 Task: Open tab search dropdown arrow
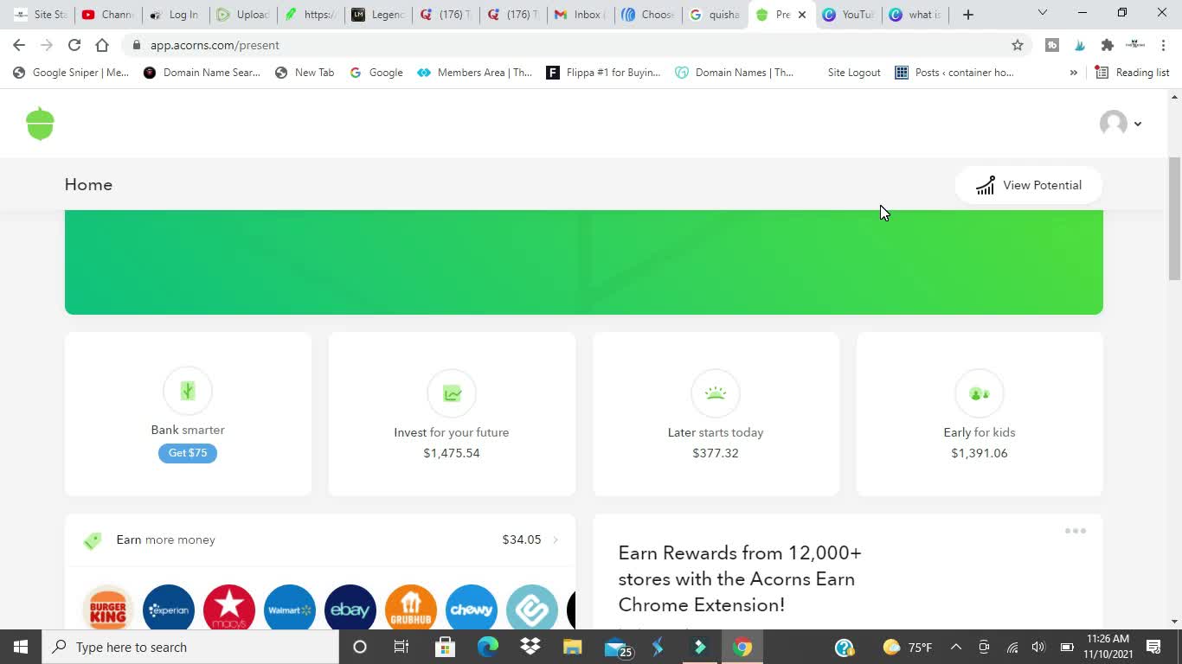click(1043, 13)
